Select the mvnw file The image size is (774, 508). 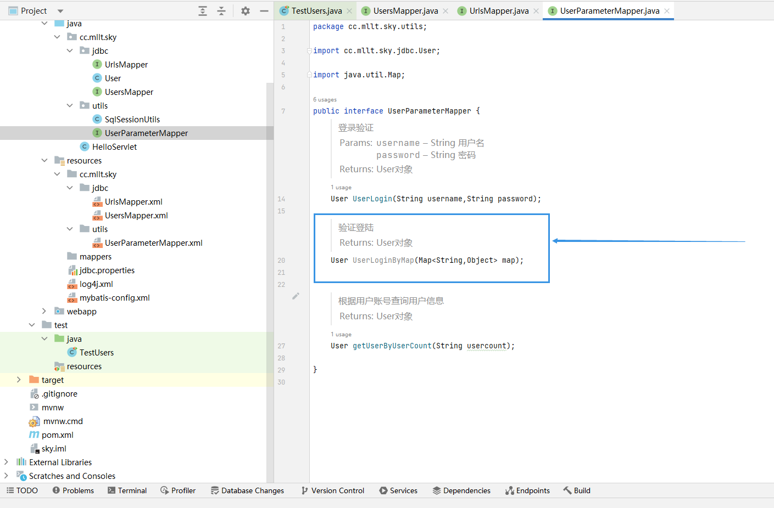52,407
